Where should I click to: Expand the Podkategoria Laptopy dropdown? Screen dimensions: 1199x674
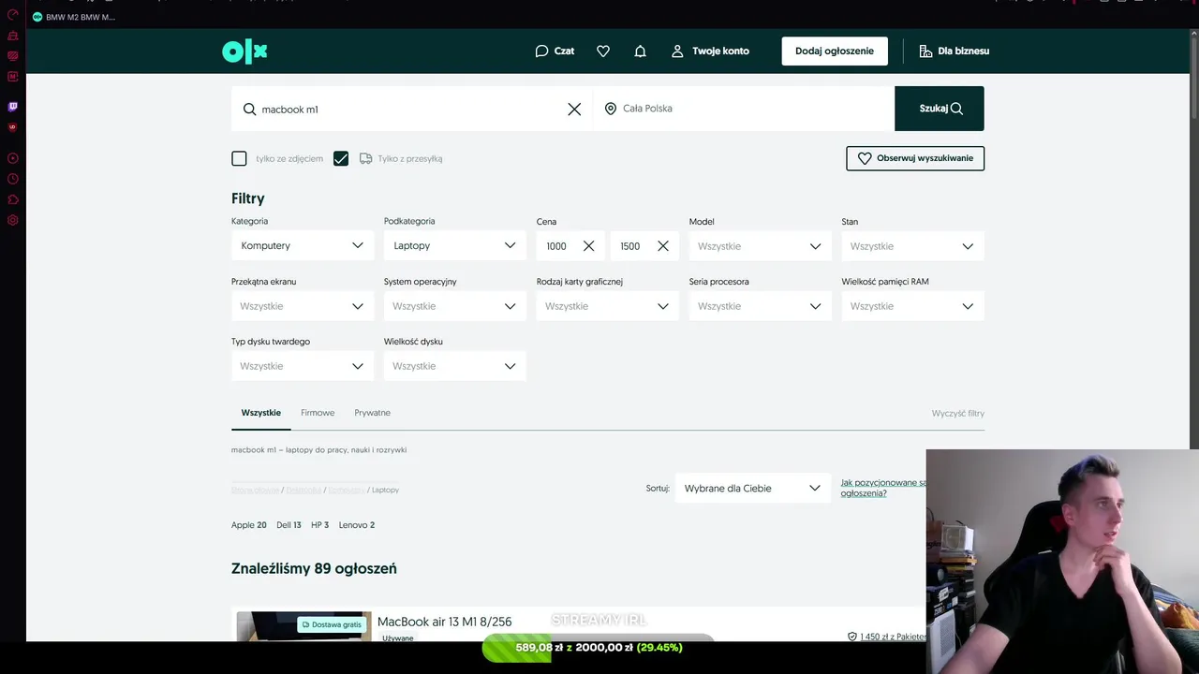pyautogui.click(x=454, y=246)
